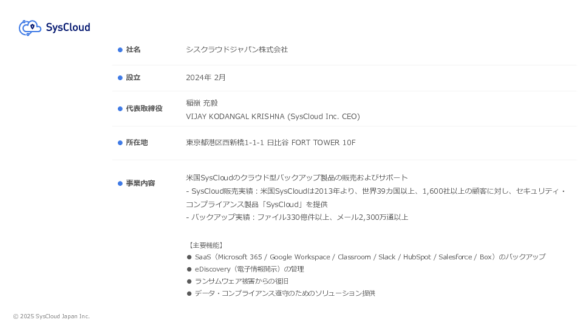Image resolution: width=583 pixels, height=328 pixels.
Task: Click the gray bullet before SaaS backup line
Action: point(189,257)
